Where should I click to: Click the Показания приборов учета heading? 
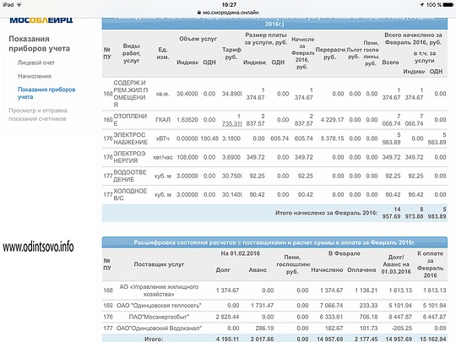tap(39, 44)
